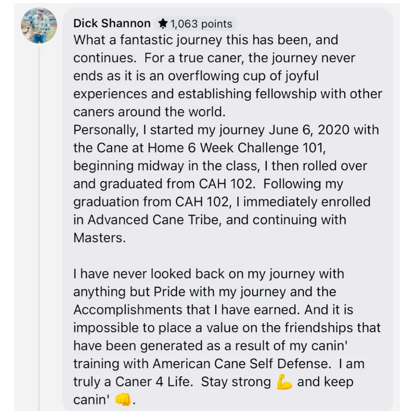Open Dick Shannon's profile picture
The image size is (414, 414).
click(x=39, y=25)
